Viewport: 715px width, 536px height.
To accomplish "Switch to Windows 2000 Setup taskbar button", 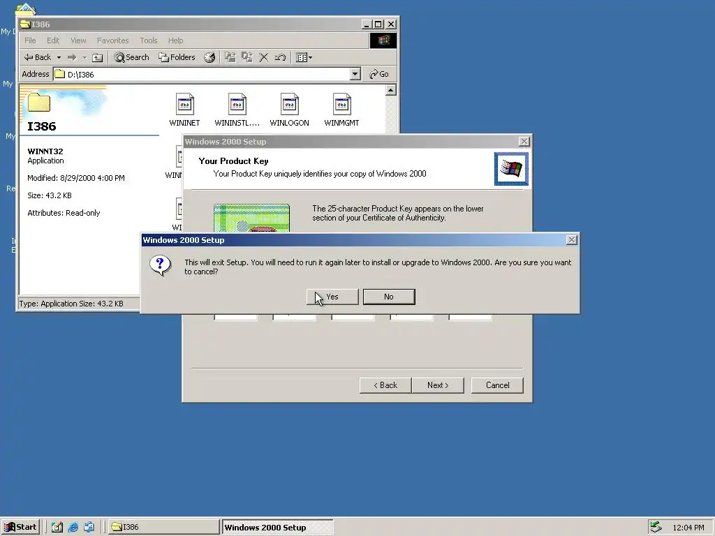I will (277, 528).
